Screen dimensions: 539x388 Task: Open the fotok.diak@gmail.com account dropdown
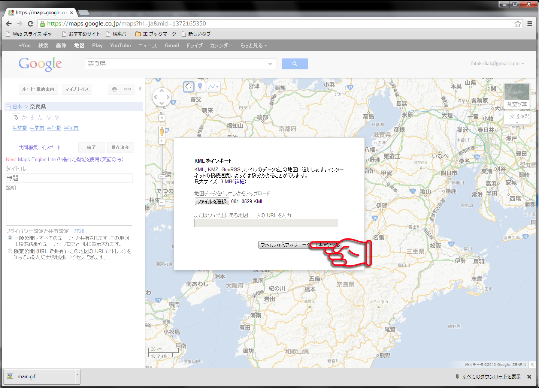click(497, 64)
